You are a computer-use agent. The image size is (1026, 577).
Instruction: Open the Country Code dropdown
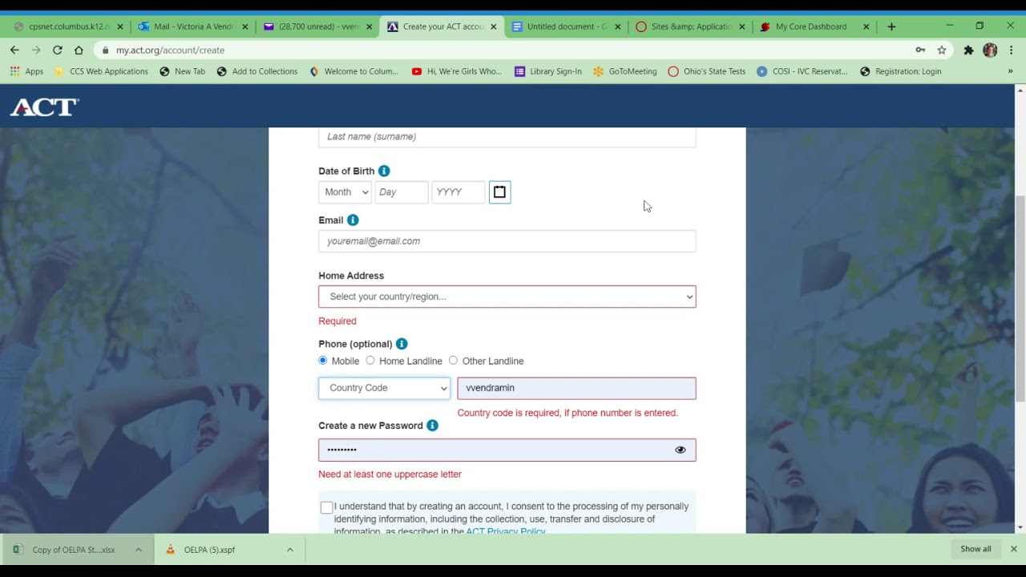point(384,388)
